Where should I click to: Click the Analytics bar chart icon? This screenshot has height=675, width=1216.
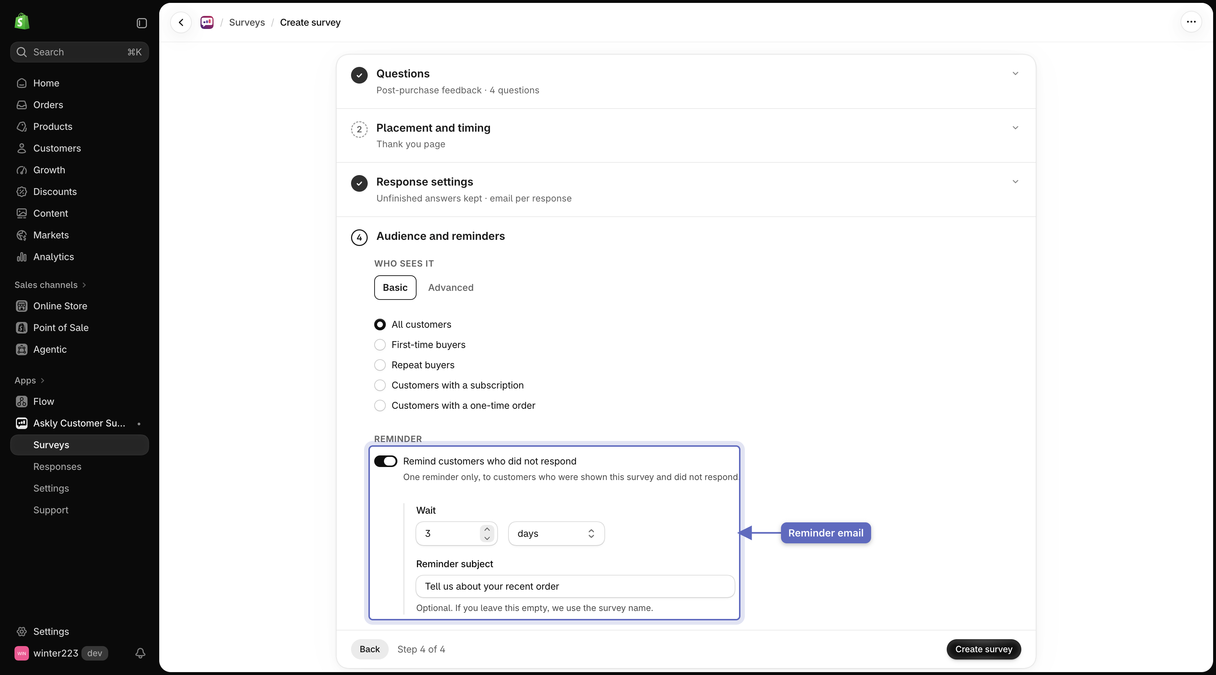pyautogui.click(x=22, y=256)
